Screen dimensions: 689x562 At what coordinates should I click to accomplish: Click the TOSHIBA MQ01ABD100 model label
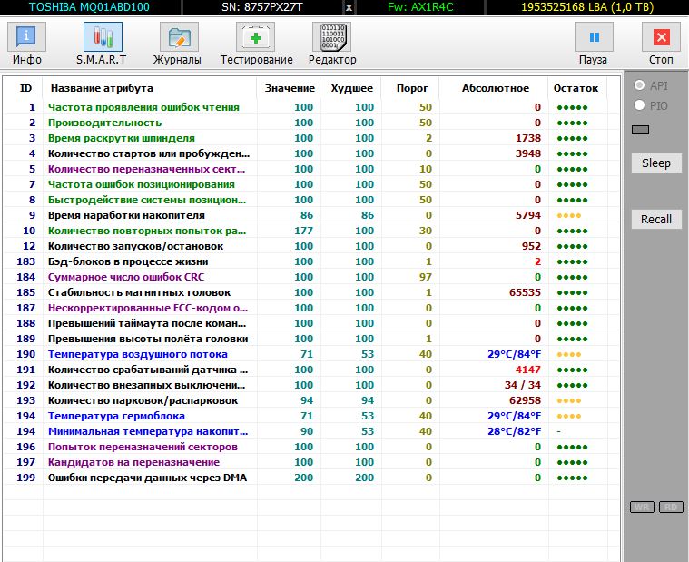click(89, 7)
